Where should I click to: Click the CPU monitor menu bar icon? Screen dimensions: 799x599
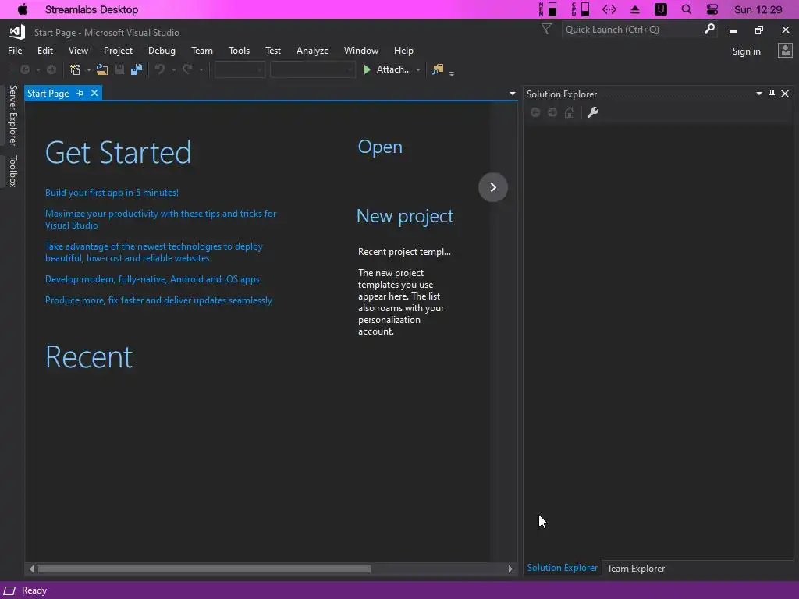581,9
